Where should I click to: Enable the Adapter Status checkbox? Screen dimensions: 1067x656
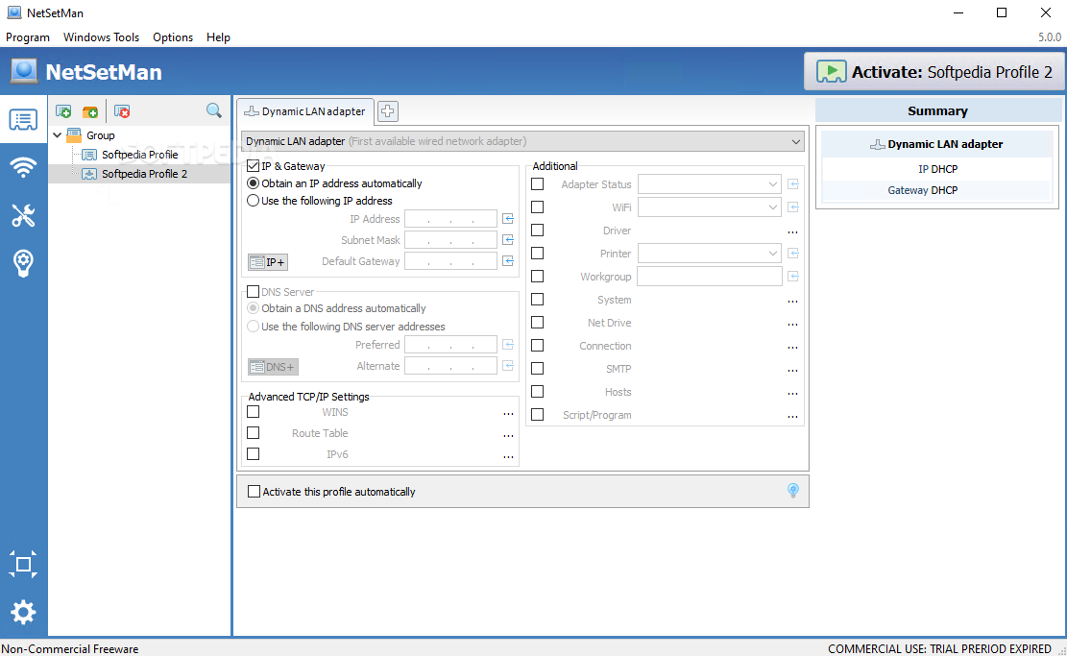[x=538, y=183]
